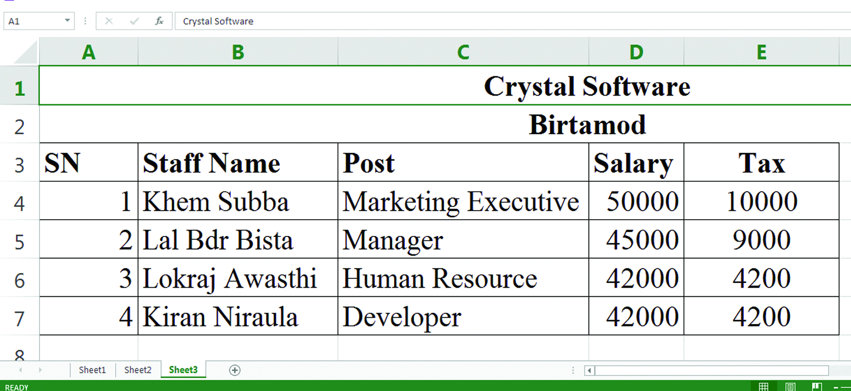The height and width of the screenshot is (391, 851).
Task: Click the horizontal scrollbar left arrow
Action: [x=589, y=370]
